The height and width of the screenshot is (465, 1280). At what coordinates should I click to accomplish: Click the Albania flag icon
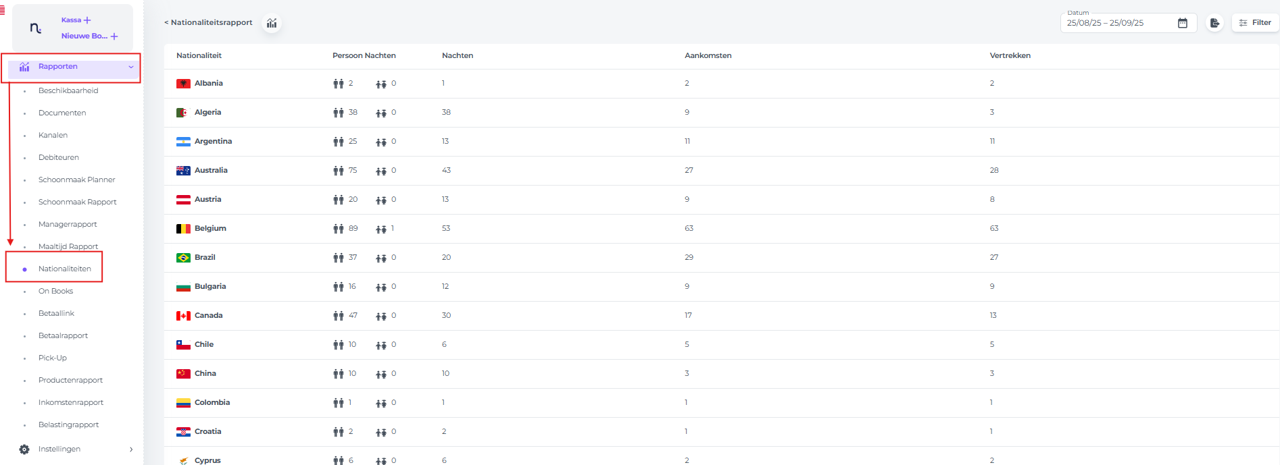(x=183, y=84)
